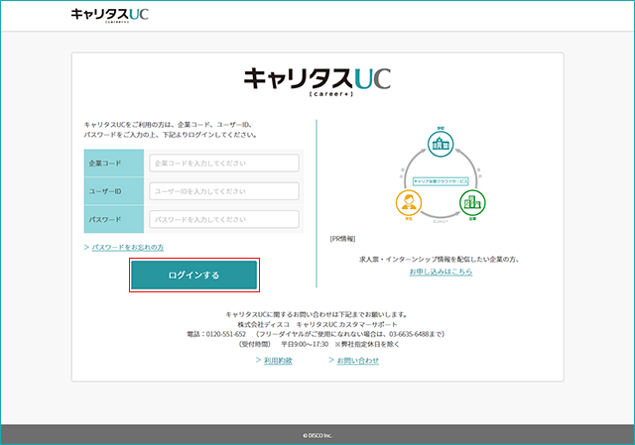
Task: Click the green company buildings icon
Action: coord(472,202)
